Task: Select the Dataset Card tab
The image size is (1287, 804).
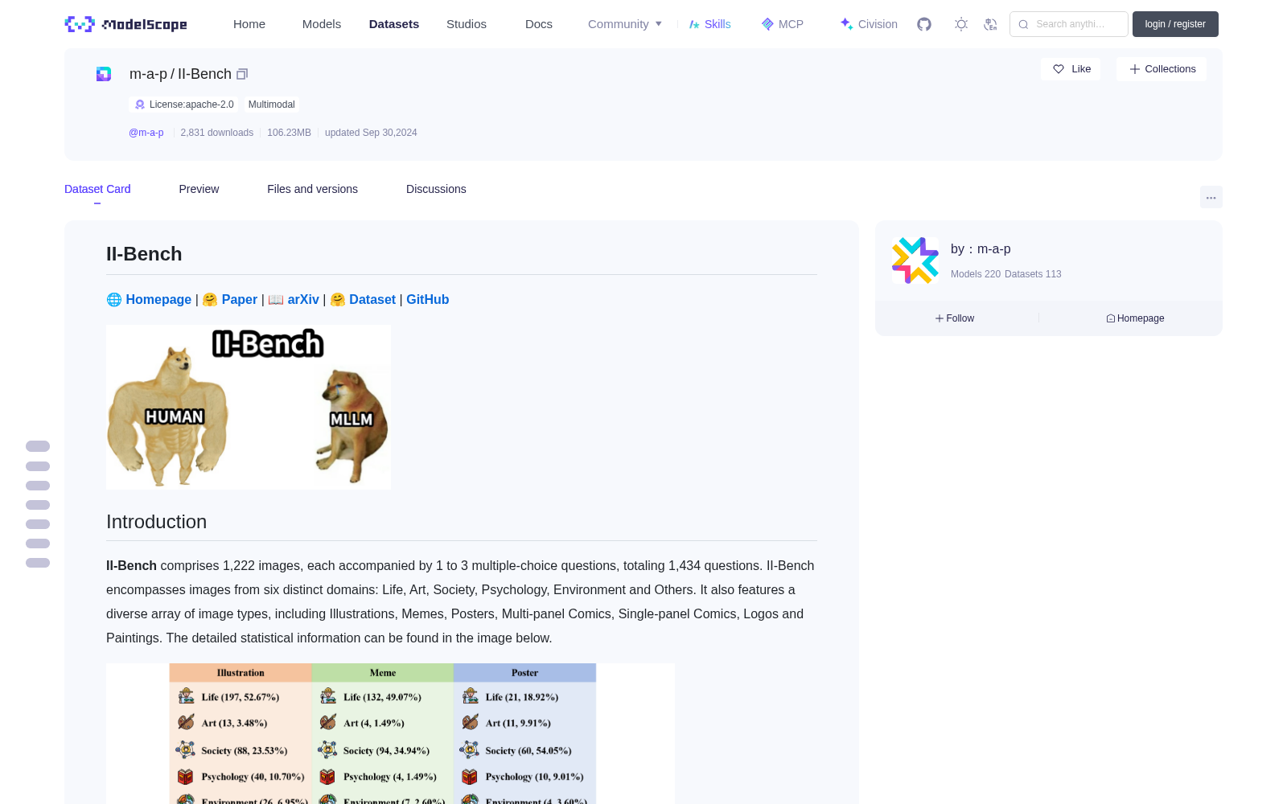Action: 97,189
